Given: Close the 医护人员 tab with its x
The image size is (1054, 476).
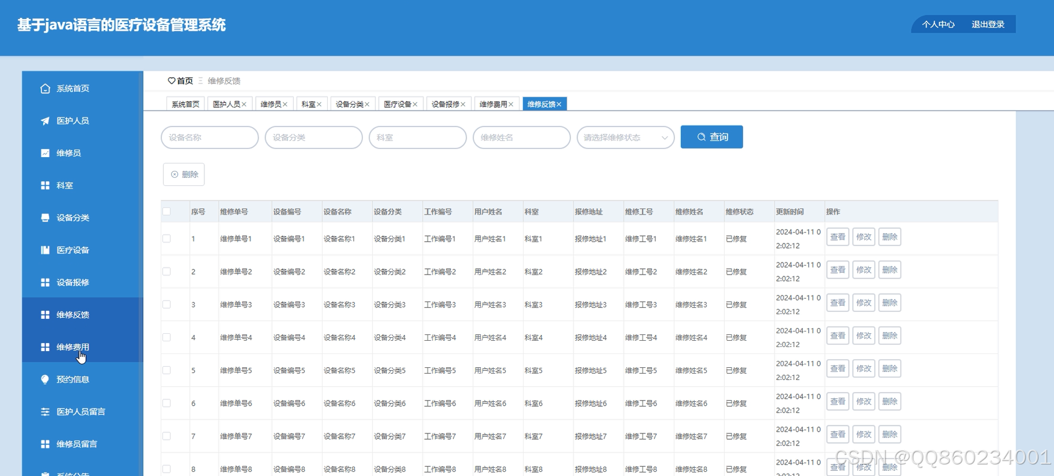Looking at the screenshot, I should pos(244,104).
